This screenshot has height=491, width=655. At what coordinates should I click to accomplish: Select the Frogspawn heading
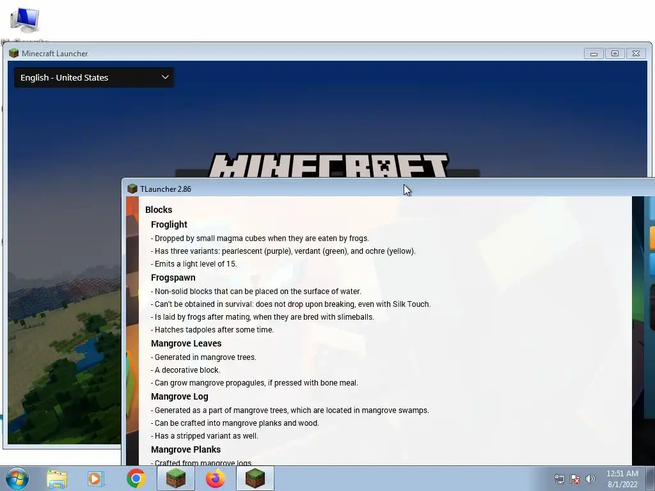[x=173, y=277]
